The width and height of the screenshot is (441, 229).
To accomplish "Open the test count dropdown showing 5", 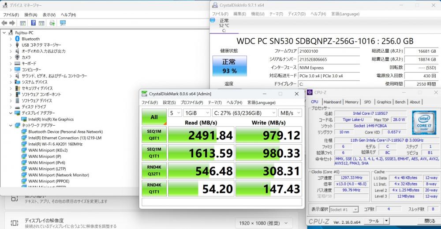I will coord(175,113).
